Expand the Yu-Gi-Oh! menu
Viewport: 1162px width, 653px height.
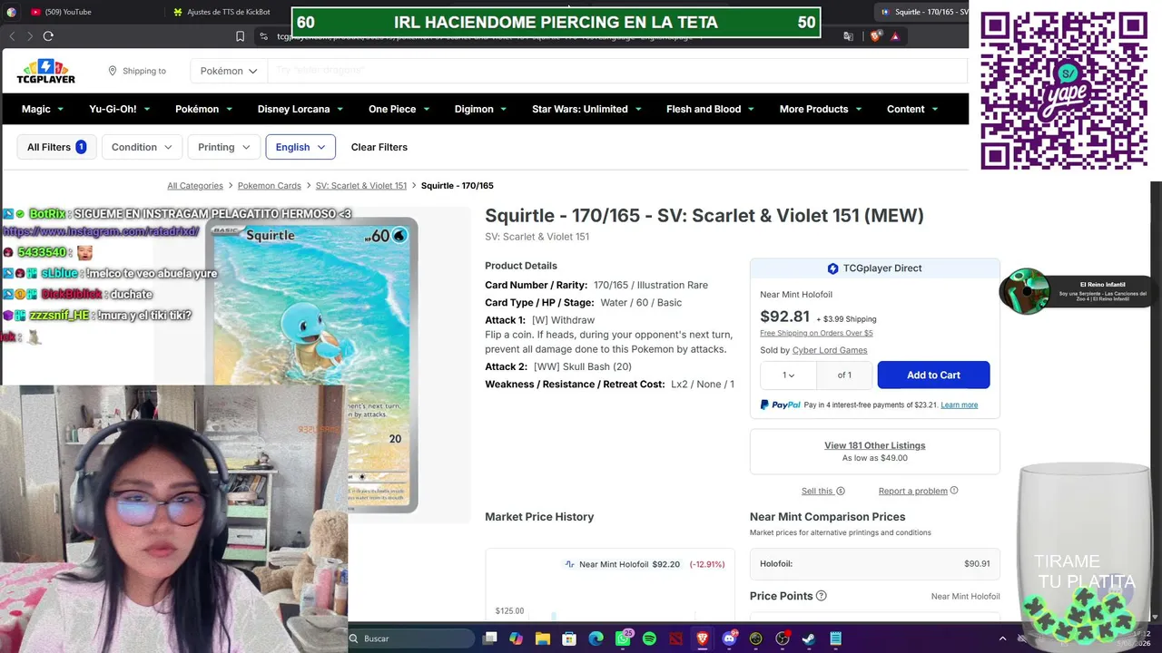[x=120, y=109]
